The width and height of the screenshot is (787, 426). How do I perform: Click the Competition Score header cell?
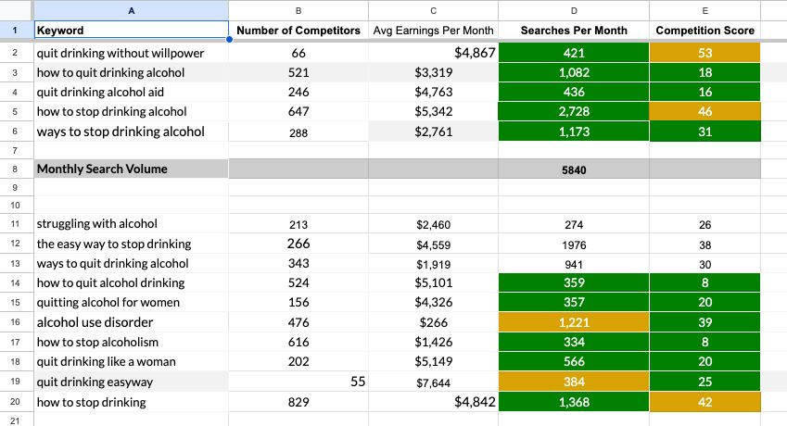(x=704, y=30)
